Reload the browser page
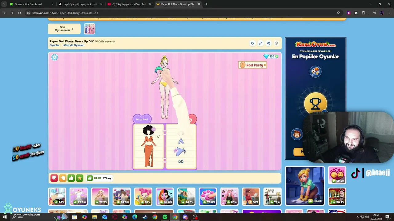 pyautogui.click(x=19, y=13)
